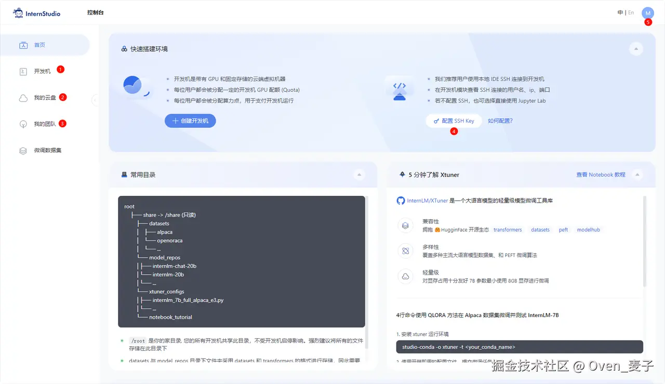Viewport: 665px width, 384px height.
Task: Collapse the 常用目录 panel
Action: [359, 175]
